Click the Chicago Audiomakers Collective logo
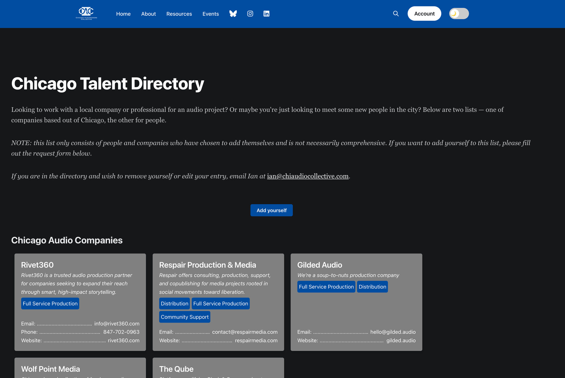The image size is (565, 378). click(x=86, y=14)
